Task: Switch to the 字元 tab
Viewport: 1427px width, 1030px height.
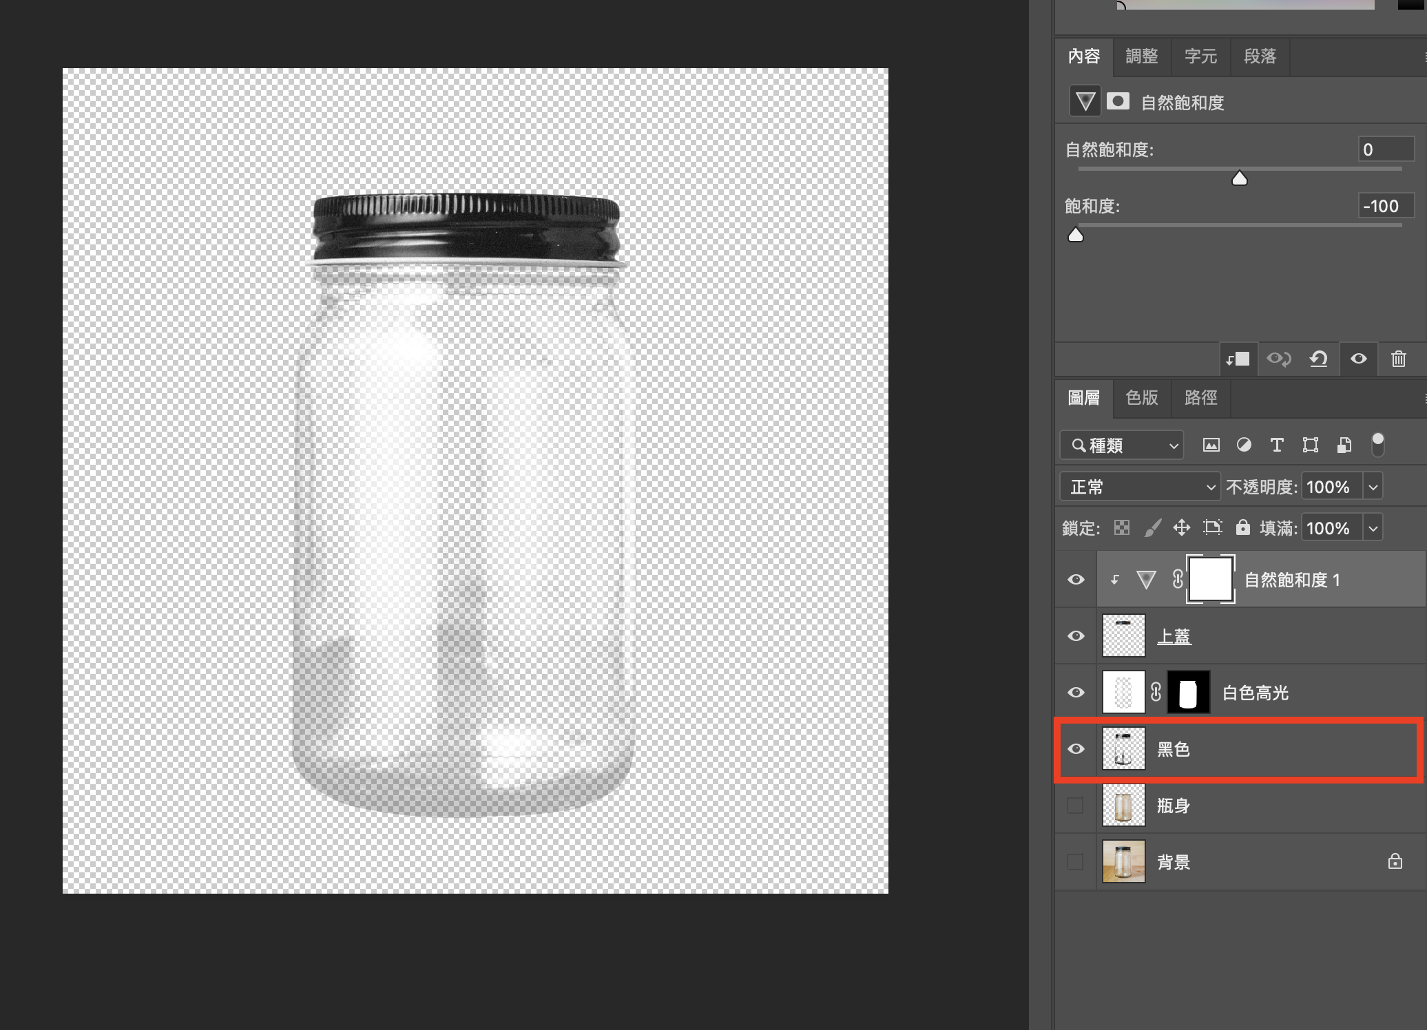Action: (x=1200, y=56)
